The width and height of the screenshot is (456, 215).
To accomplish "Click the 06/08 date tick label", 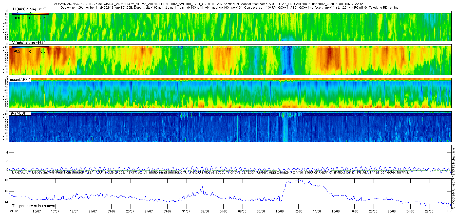I will point(242,211).
